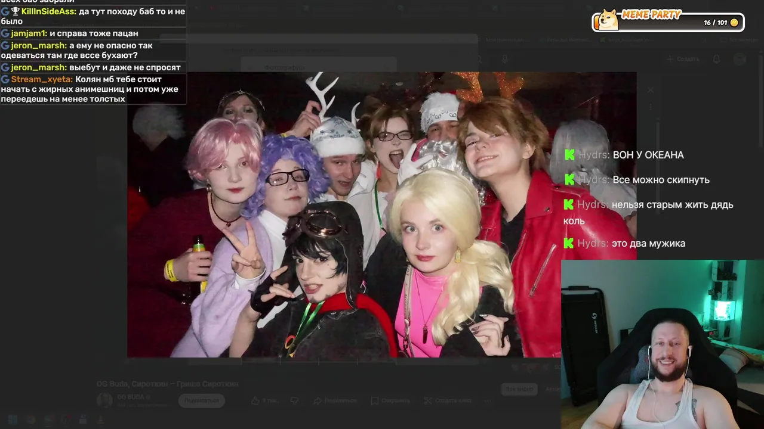Click the YouTube Создать button
Image resolution: width=764 pixels, height=429 pixels.
click(x=683, y=59)
